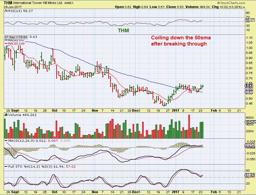Click the 58.27 RSI value tag on the right axis
The height and width of the screenshot is (195, 256).
pyautogui.click(x=250, y=20)
